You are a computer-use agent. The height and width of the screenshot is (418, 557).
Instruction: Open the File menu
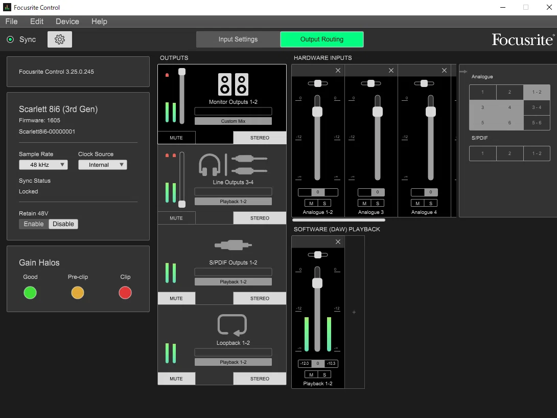pyautogui.click(x=11, y=21)
